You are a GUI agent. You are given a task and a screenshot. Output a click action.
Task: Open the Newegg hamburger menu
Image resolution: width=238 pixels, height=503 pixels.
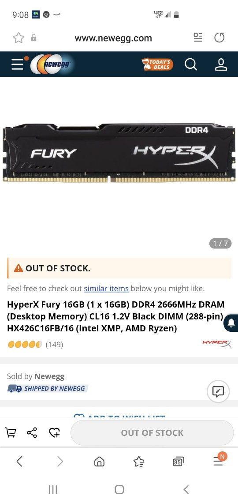click(18, 64)
